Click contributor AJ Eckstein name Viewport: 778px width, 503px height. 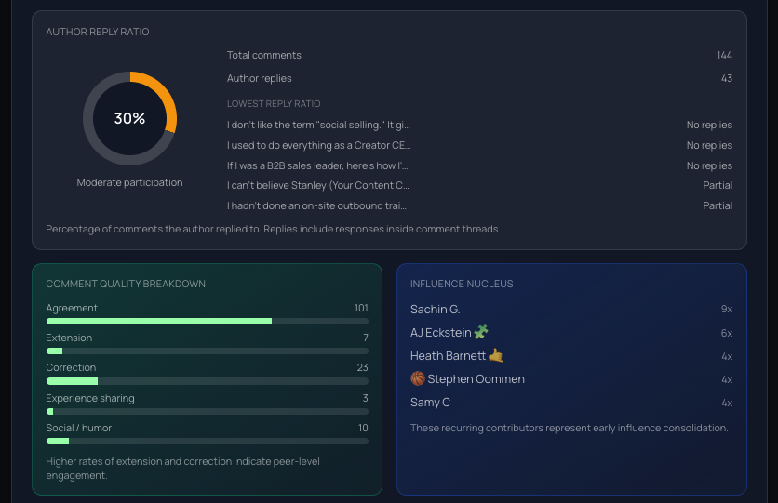440,333
